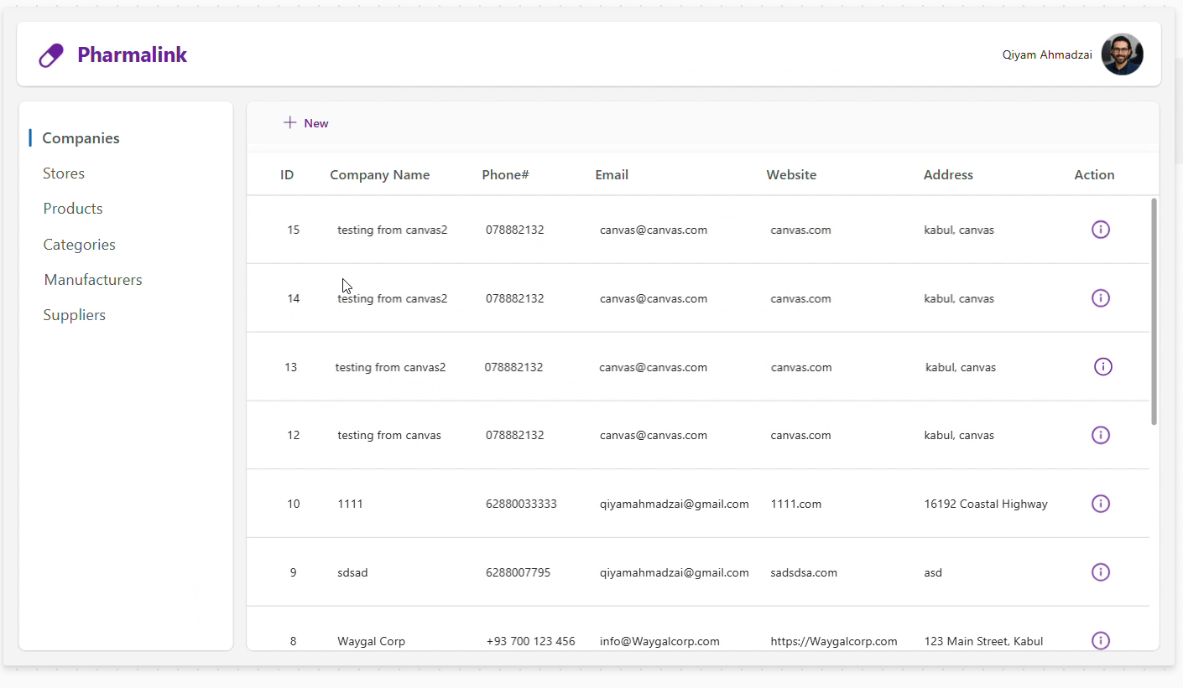Viewport: 1183px width, 688px height.
Task: Click the plus New button
Action: coord(306,123)
